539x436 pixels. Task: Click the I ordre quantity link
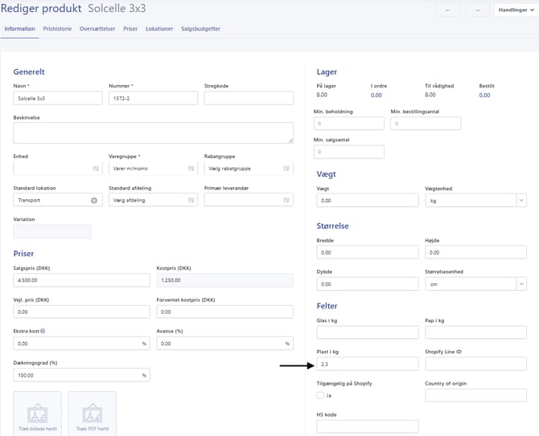click(x=375, y=95)
